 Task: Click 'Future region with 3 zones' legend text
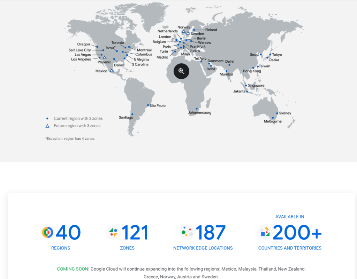(x=77, y=126)
